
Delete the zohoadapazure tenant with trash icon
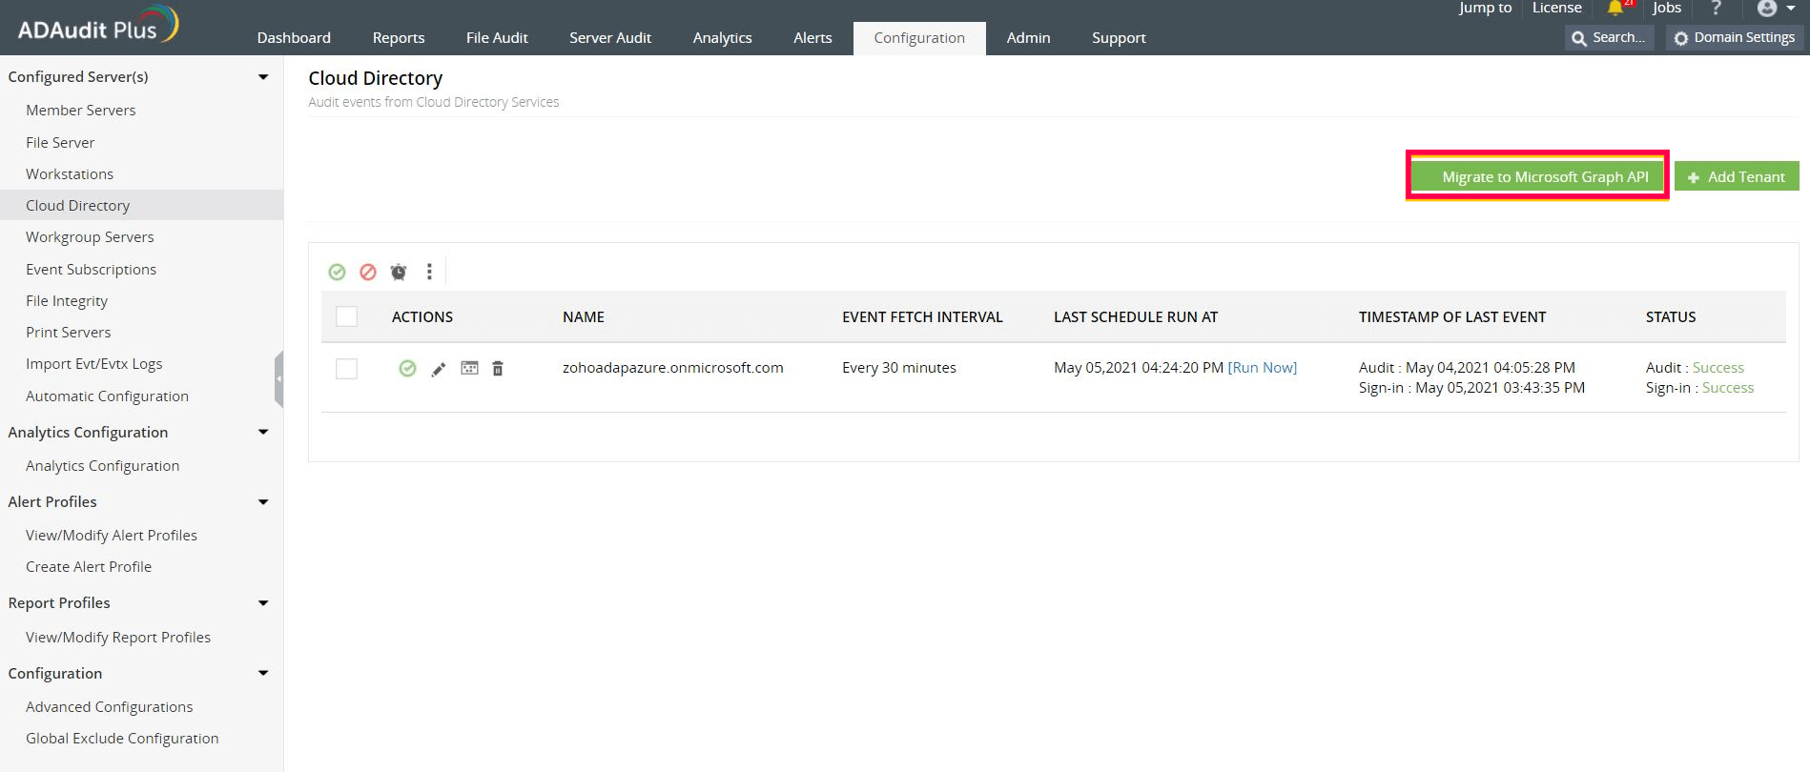(x=498, y=369)
